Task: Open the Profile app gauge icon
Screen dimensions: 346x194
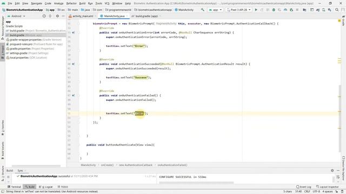Action: coord(285,10)
